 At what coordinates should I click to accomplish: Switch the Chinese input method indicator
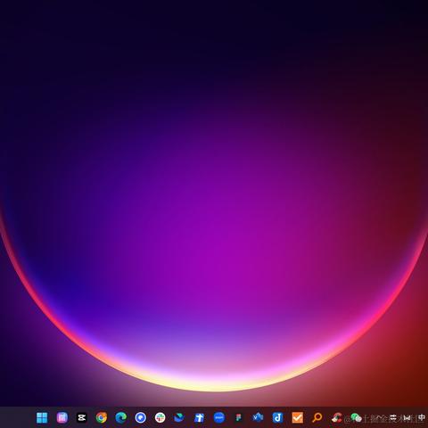click(422, 418)
